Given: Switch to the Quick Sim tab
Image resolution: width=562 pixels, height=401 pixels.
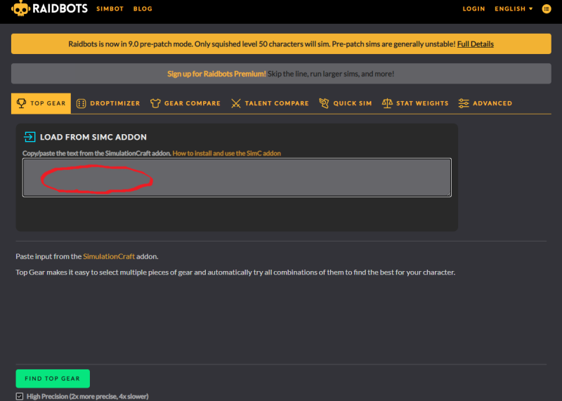Looking at the screenshot, I should click(x=346, y=103).
